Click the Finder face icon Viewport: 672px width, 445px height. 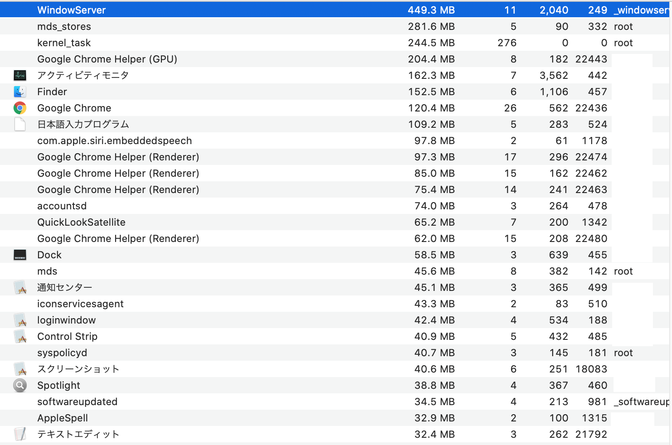[20, 92]
